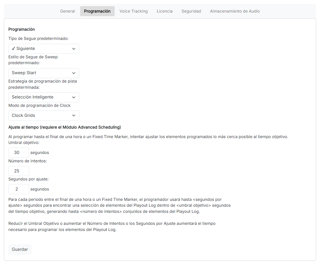Go to the Licencia tab
The height and width of the screenshot is (265, 320).
click(x=165, y=11)
